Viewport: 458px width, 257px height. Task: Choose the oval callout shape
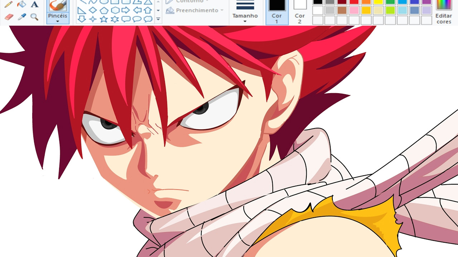pyautogui.click(x=137, y=19)
